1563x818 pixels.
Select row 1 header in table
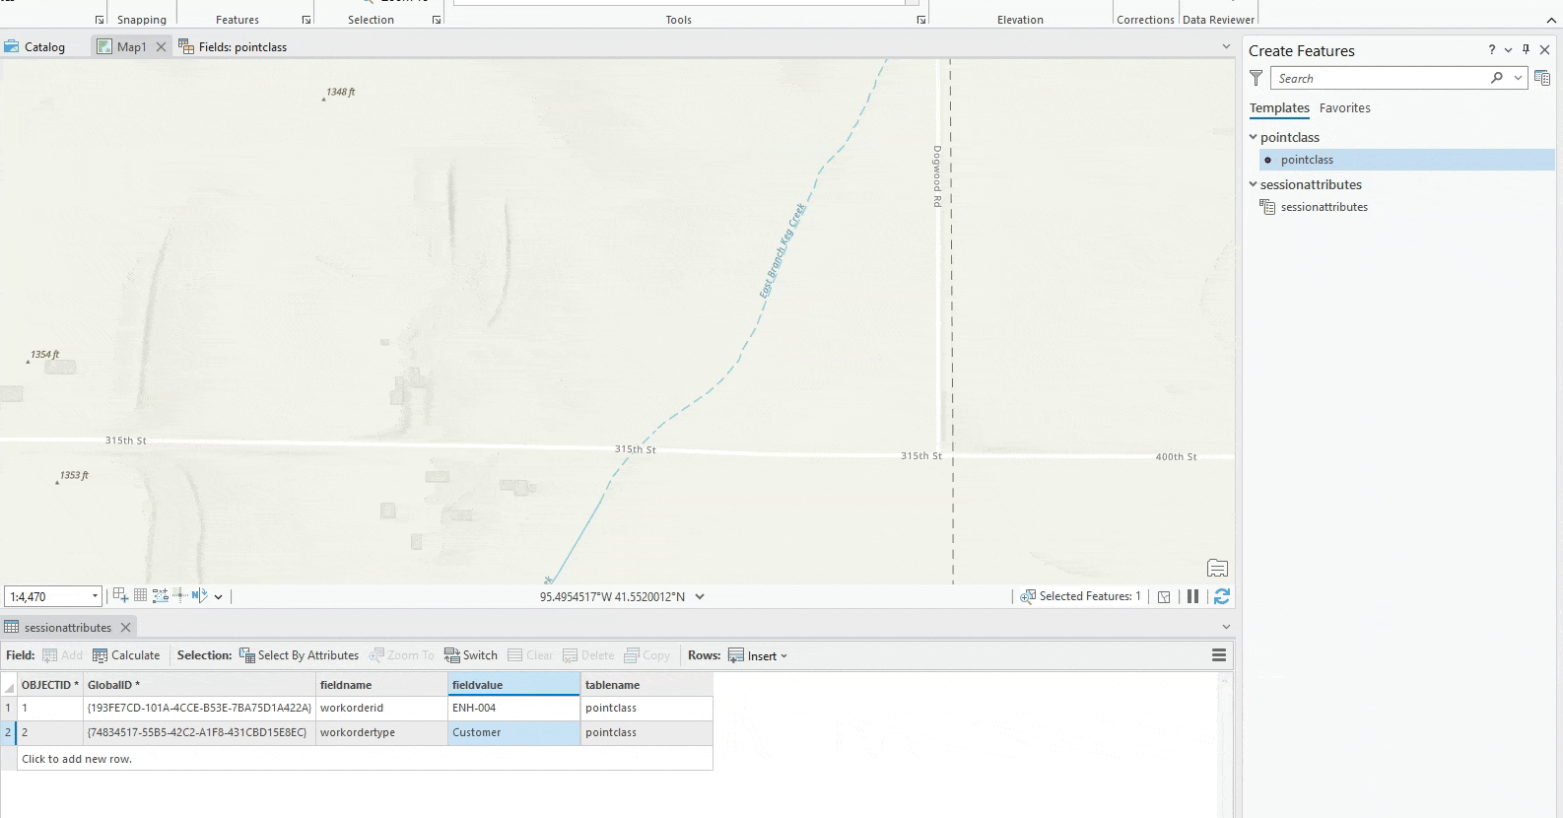click(9, 708)
